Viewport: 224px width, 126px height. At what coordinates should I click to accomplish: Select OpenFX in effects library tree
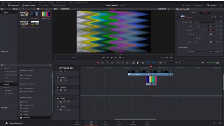(6, 84)
